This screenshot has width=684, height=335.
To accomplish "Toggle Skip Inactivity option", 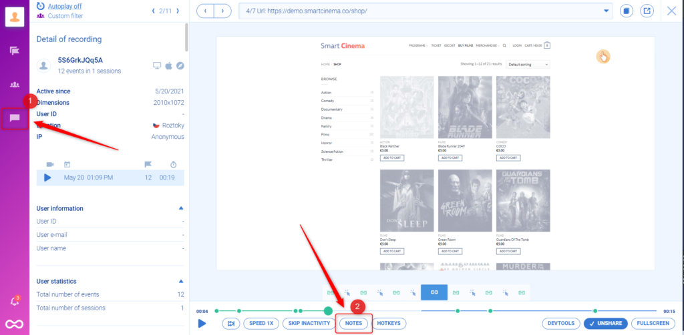I will coord(308,323).
